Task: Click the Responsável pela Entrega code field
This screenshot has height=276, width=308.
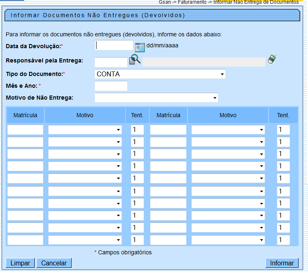Action: (x=111, y=62)
